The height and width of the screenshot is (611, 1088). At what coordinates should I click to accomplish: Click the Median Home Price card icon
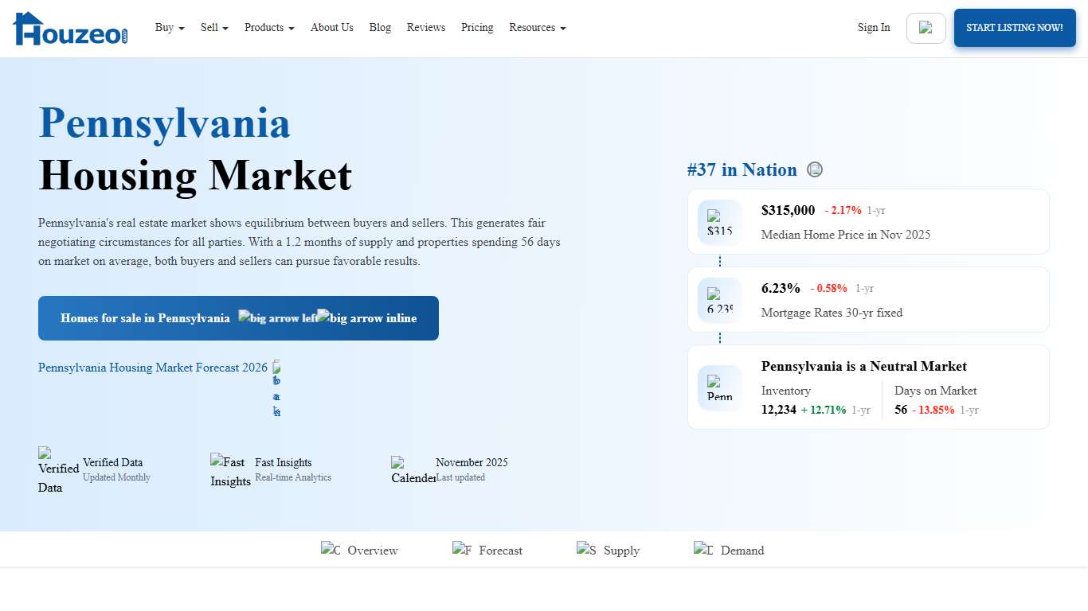tap(719, 222)
